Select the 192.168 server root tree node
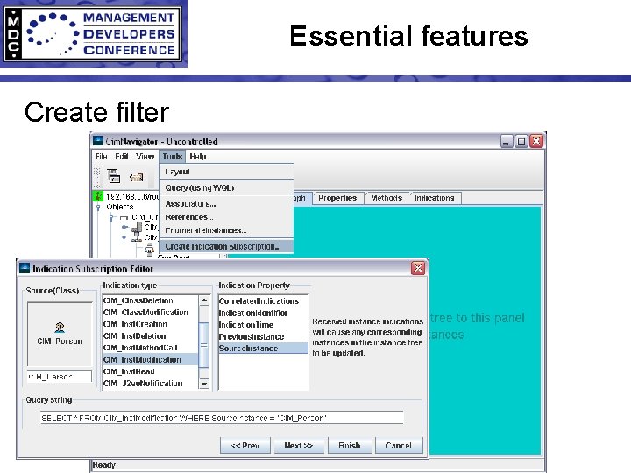 [x=132, y=197]
